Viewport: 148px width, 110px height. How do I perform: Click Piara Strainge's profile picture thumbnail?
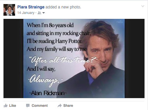tap(9, 10)
